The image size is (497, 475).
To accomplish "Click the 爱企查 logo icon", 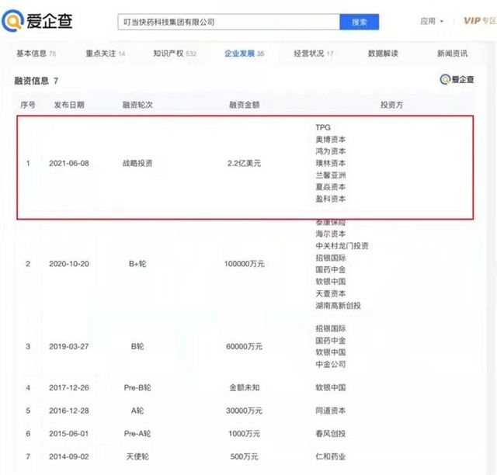I will (12, 21).
